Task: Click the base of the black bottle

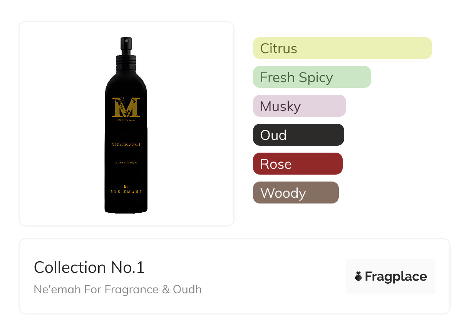Action: click(126, 208)
